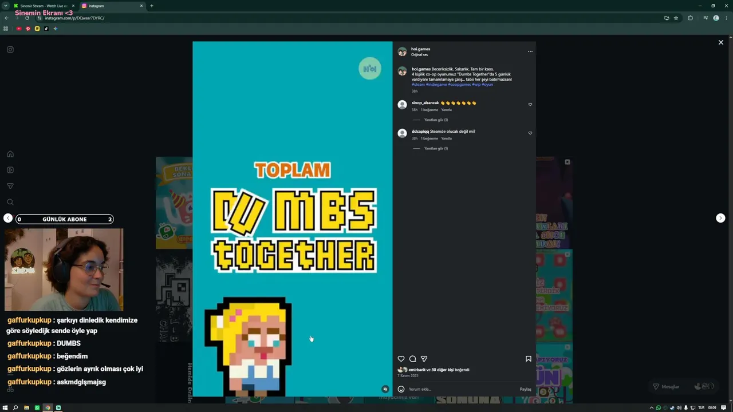
Task: Open Search from the sidebar
Action: [10, 202]
